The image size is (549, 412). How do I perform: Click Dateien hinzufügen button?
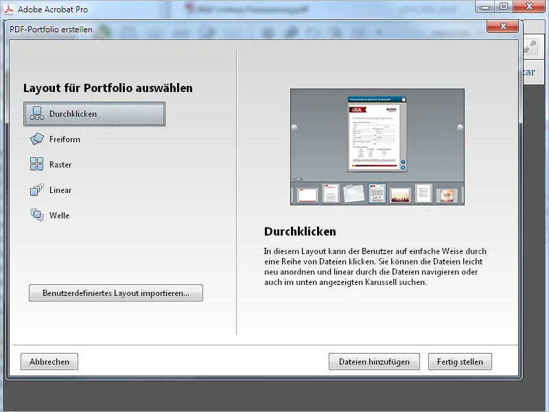point(374,362)
